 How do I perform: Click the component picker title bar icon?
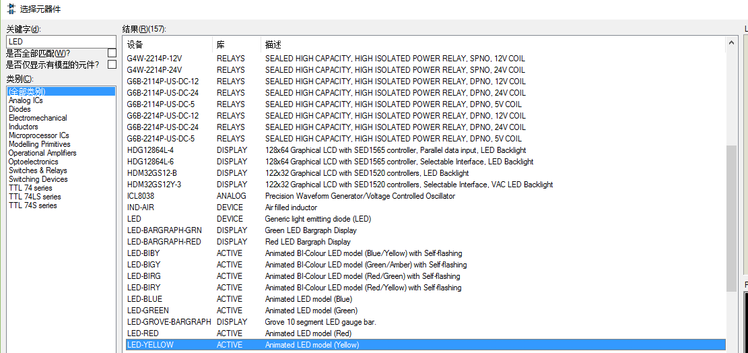point(11,9)
